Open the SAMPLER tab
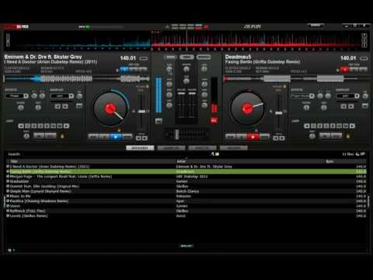Viewport: 373px width, 280px height. (171, 148)
